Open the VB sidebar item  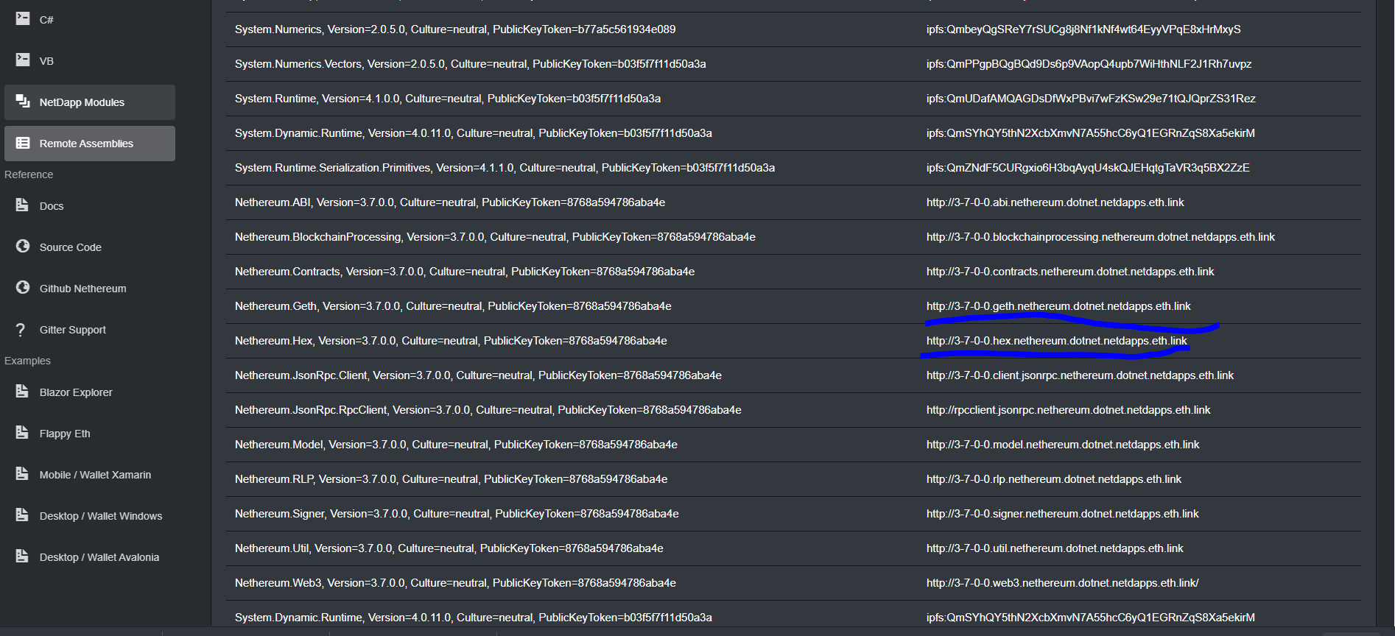[90, 61]
